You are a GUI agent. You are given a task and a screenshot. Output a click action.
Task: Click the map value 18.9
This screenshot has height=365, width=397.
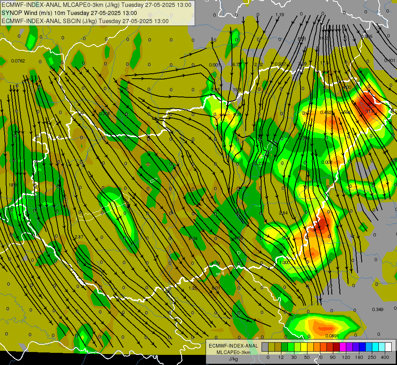click(x=13, y=185)
